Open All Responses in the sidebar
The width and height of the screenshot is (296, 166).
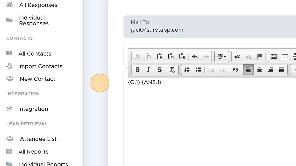point(38,5)
